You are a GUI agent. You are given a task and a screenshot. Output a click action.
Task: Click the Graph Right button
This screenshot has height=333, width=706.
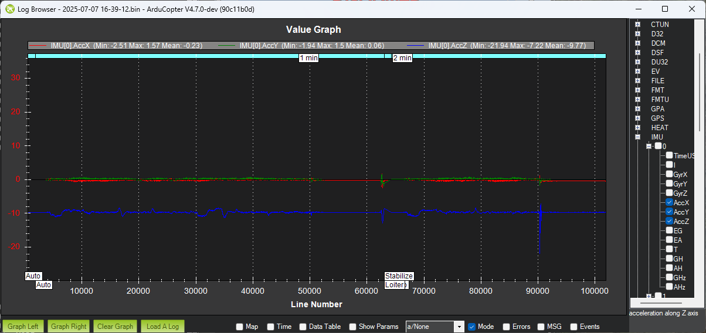tap(69, 327)
